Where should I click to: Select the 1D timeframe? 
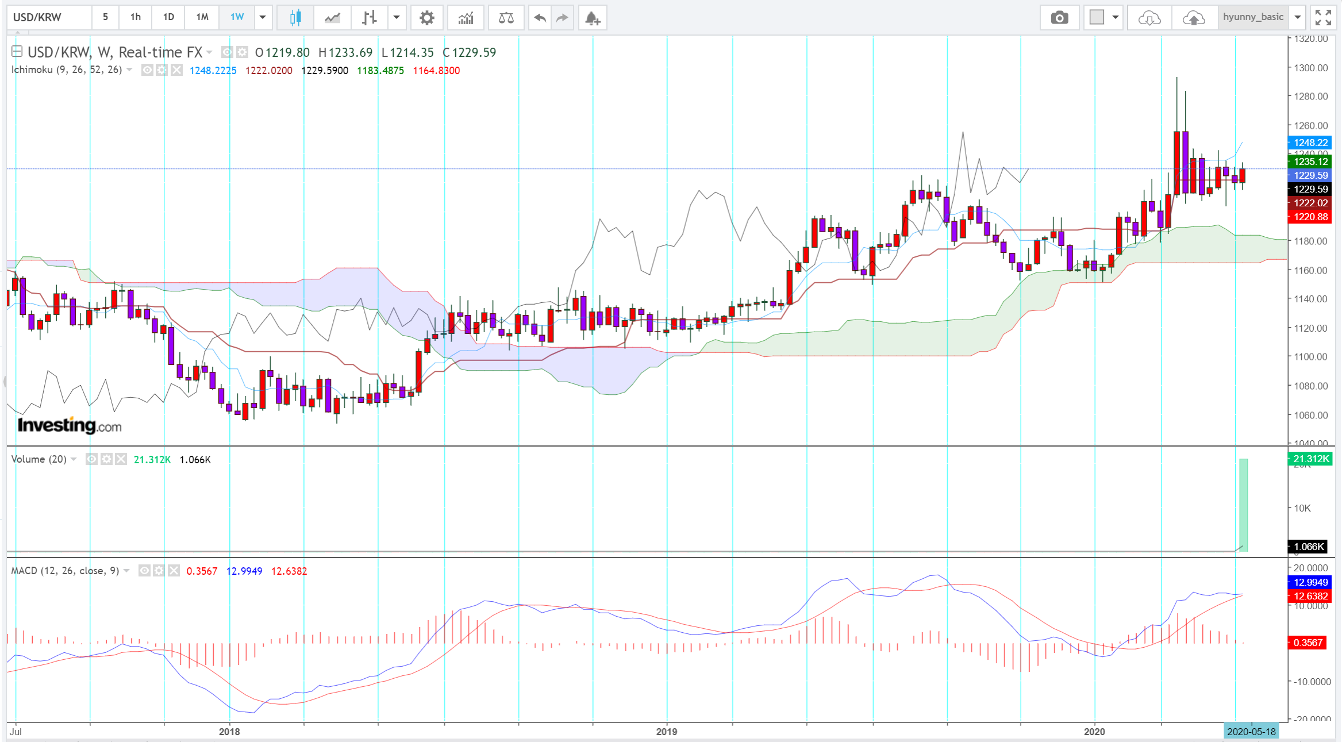click(168, 17)
